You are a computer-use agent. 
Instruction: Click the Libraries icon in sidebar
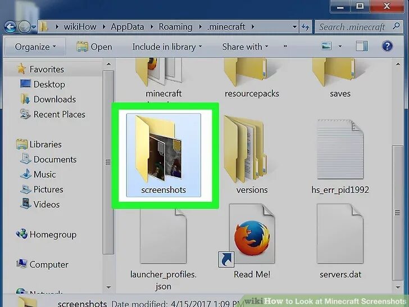22,144
